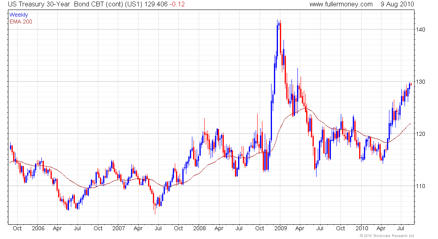The image size is (438, 239).
Task: Click the "2006" year label on time axis
Action: click(38, 228)
